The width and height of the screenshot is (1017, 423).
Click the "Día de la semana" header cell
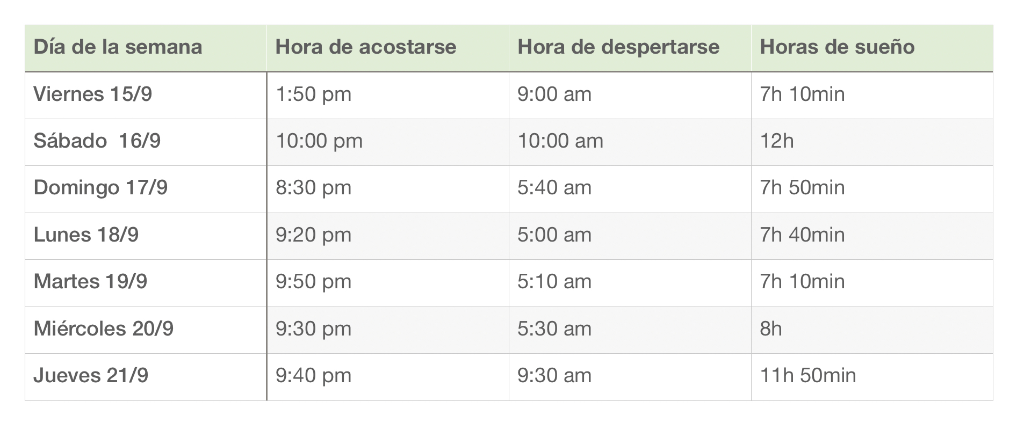point(118,47)
